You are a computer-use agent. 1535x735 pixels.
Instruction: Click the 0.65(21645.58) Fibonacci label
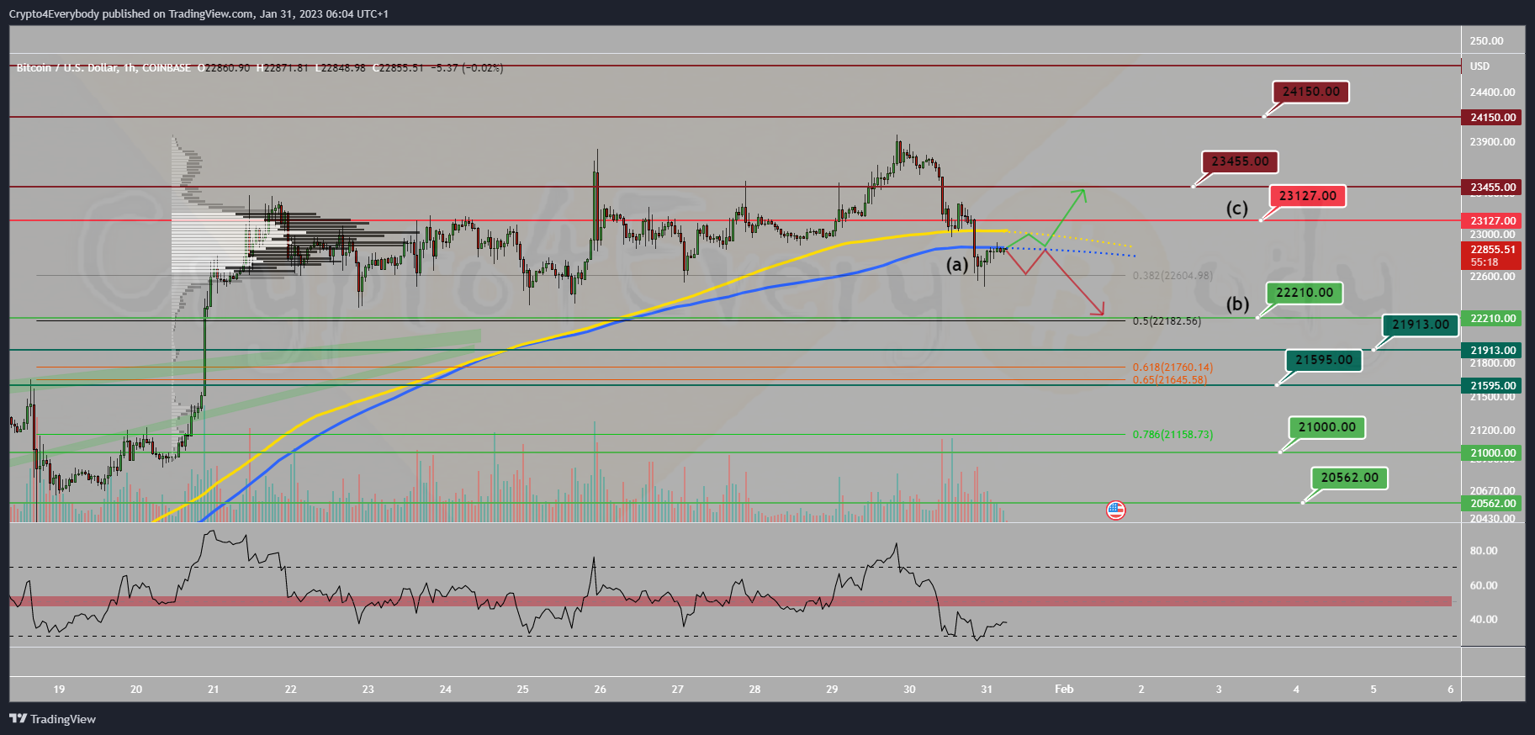click(1169, 380)
